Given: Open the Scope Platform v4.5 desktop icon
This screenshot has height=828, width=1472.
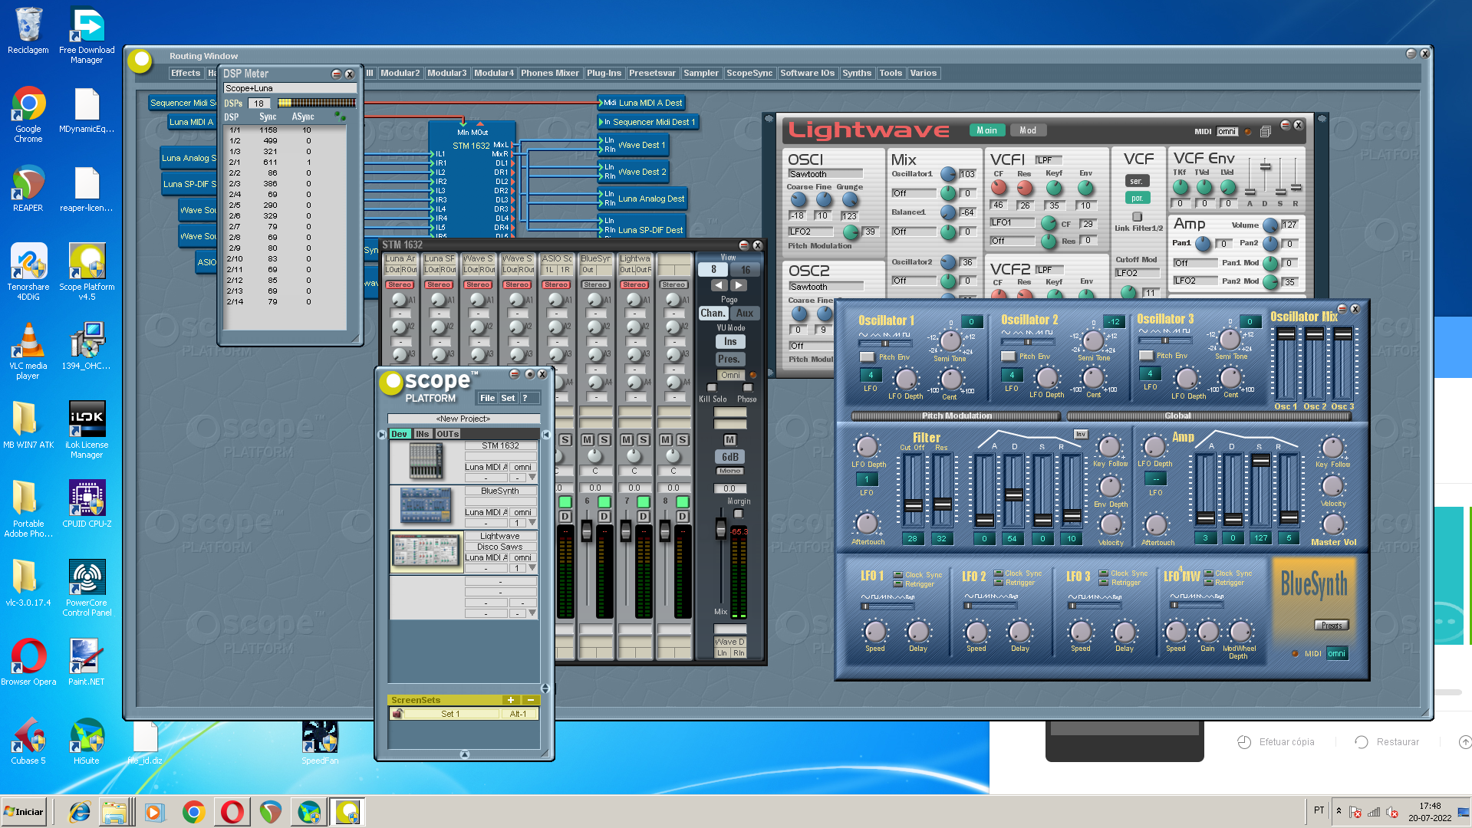Looking at the screenshot, I should [87, 271].
